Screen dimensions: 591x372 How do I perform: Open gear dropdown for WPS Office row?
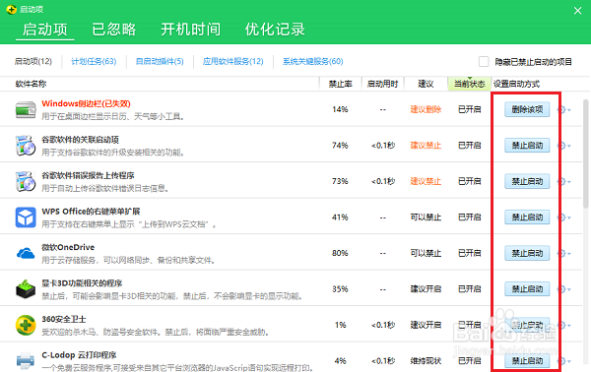(x=564, y=217)
